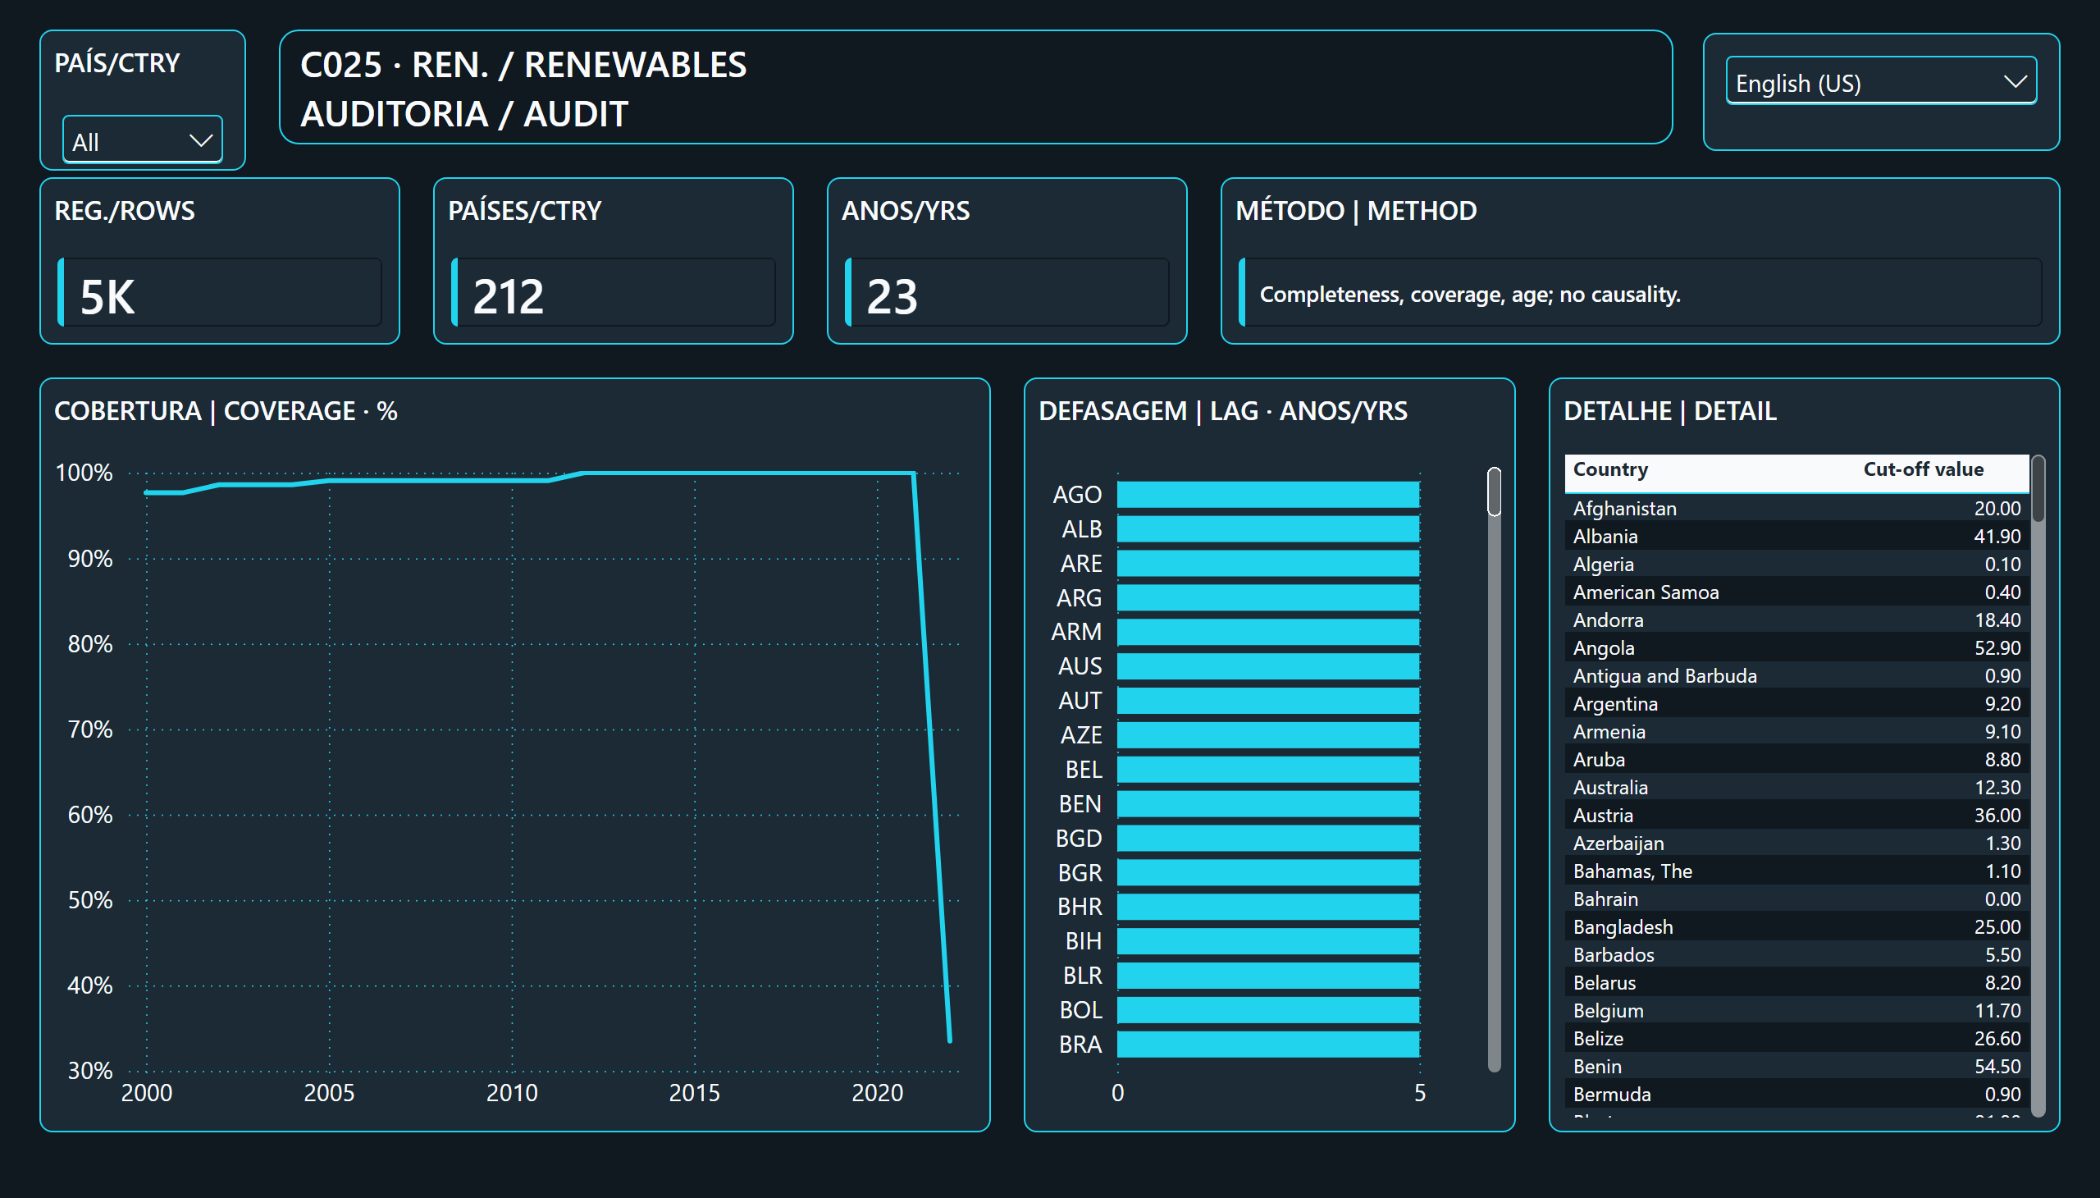2100x1198 pixels.
Task: Click the REG./ROWS 5K card
Action: coord(220,261)
